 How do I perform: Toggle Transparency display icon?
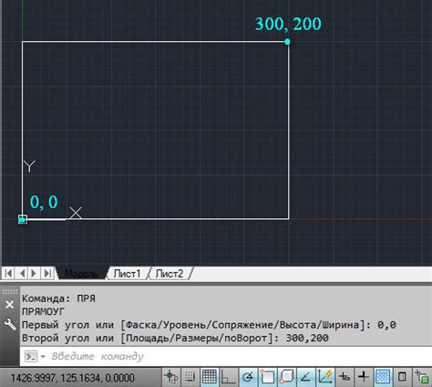coord(383,377)
